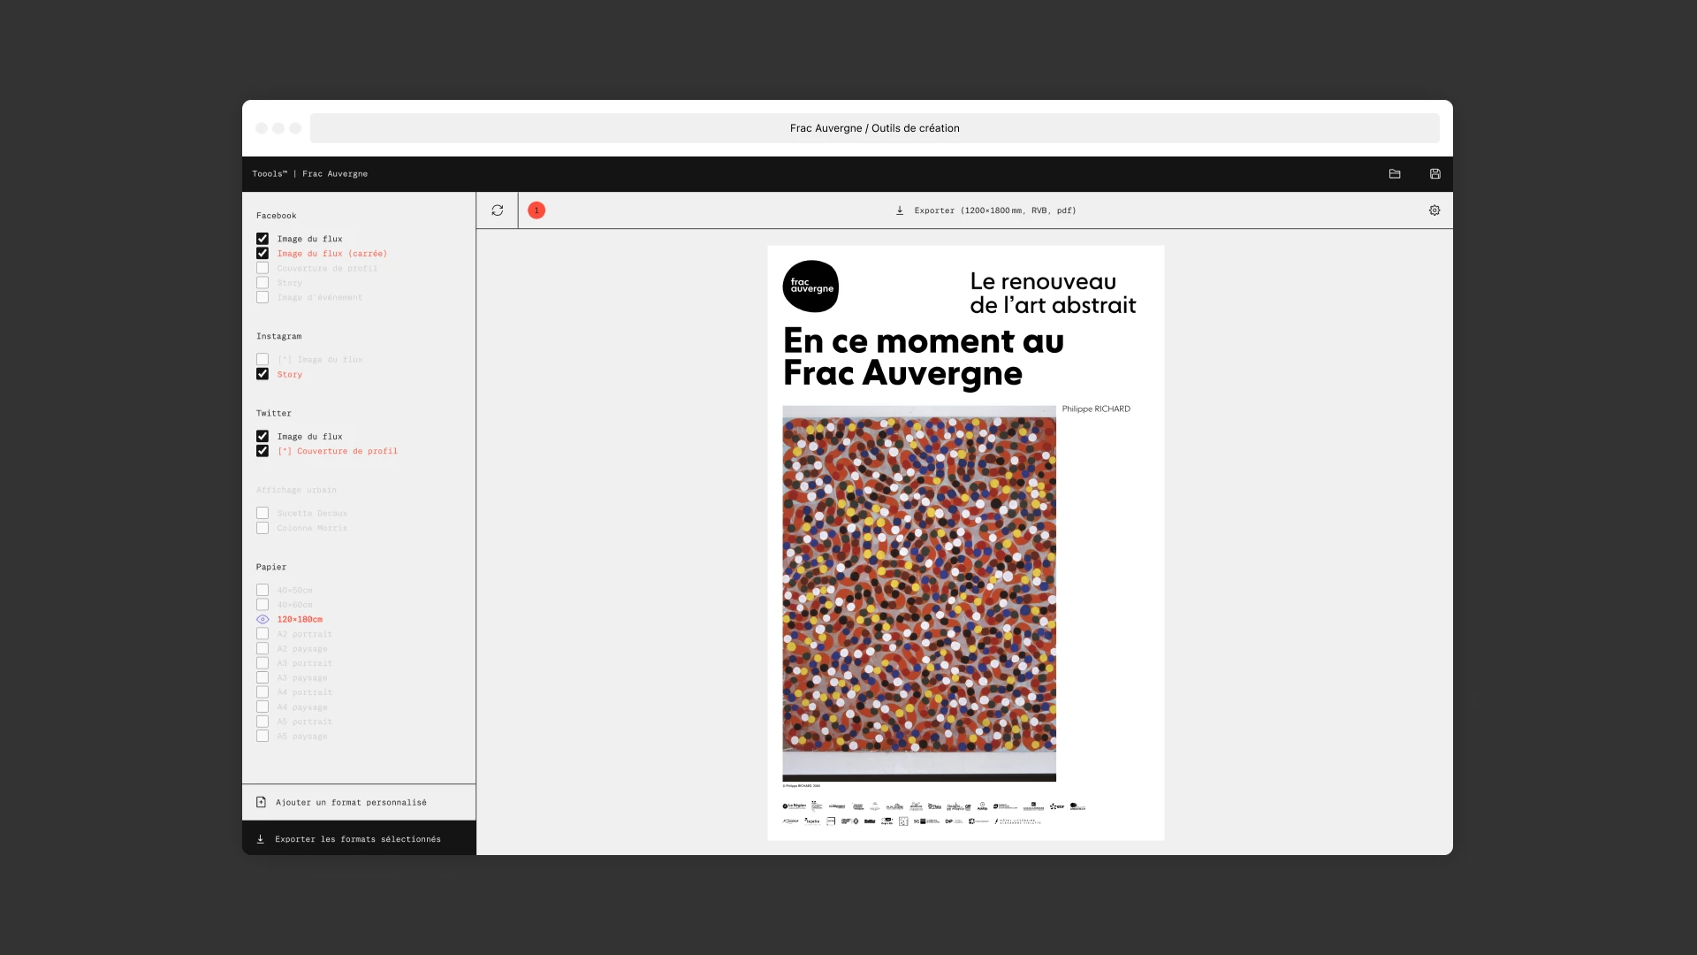Click the save disk icon in header
The width and height of the screenshot is (1697, 955).
[1435, 174]
